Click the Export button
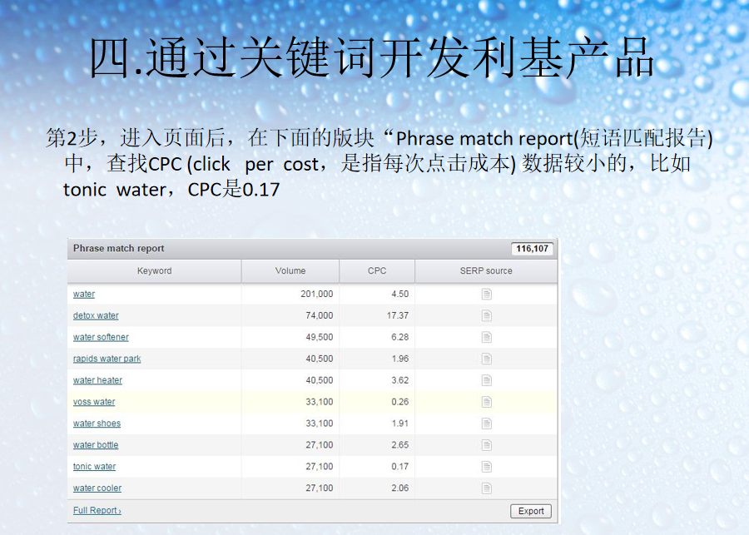Viewport: 749px width, 535px height. (x=530, y=511)
